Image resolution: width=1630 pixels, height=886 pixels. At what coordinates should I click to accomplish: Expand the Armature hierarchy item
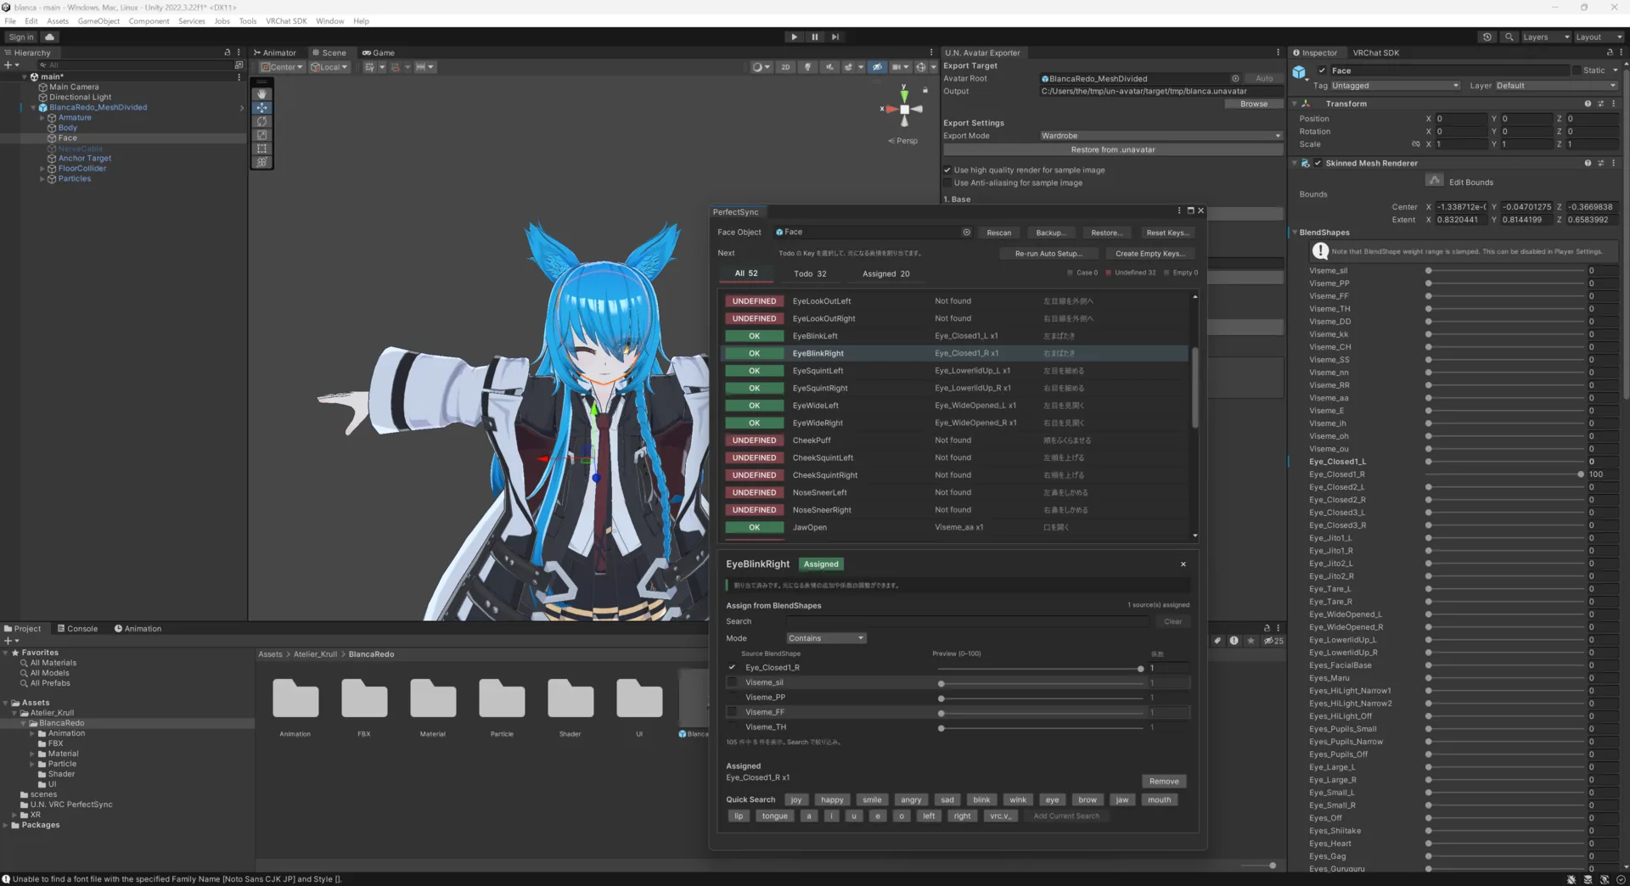pos(42,118)
